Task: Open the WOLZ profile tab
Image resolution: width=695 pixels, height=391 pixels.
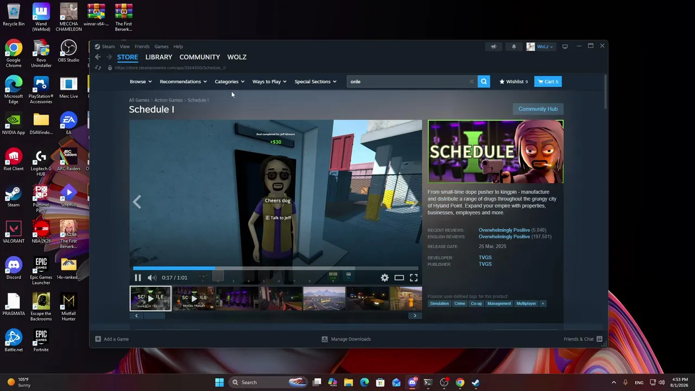Action: point(237,57)
